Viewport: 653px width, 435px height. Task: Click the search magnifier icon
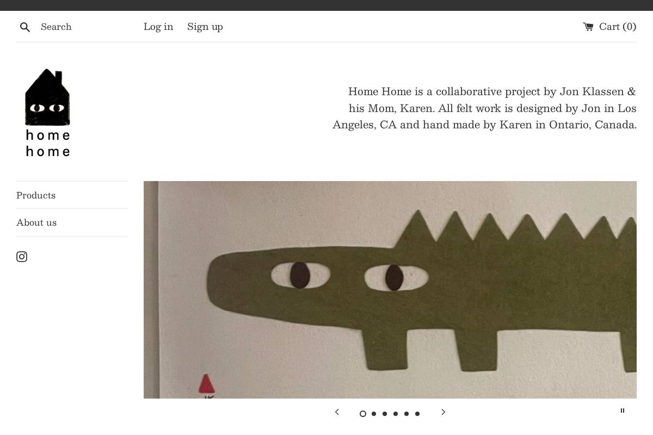tap(25, 27)
